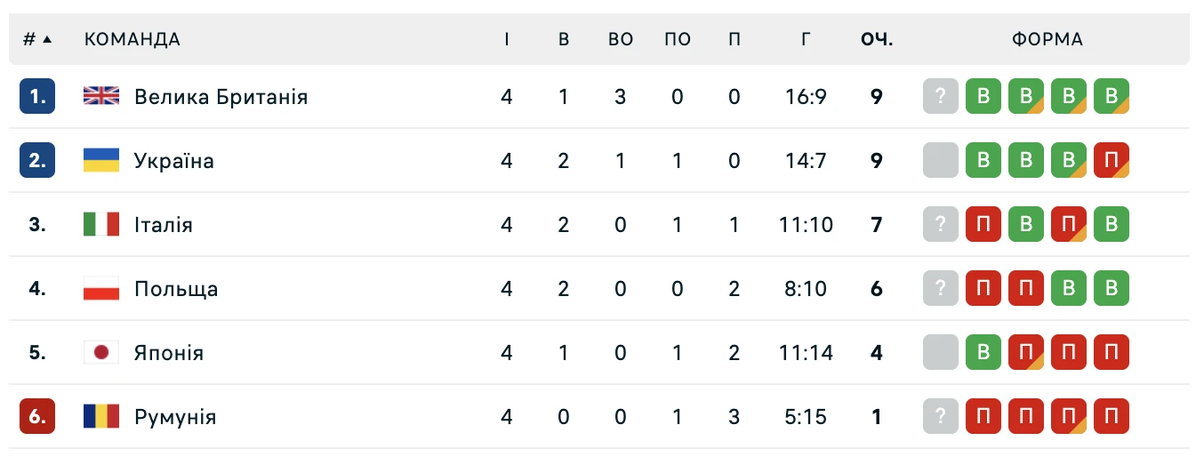The height and width of the screenshot is (457, 1204).
Task: Click the Japan flag icon
Action: pyautogui.click(x=101, y=352)
